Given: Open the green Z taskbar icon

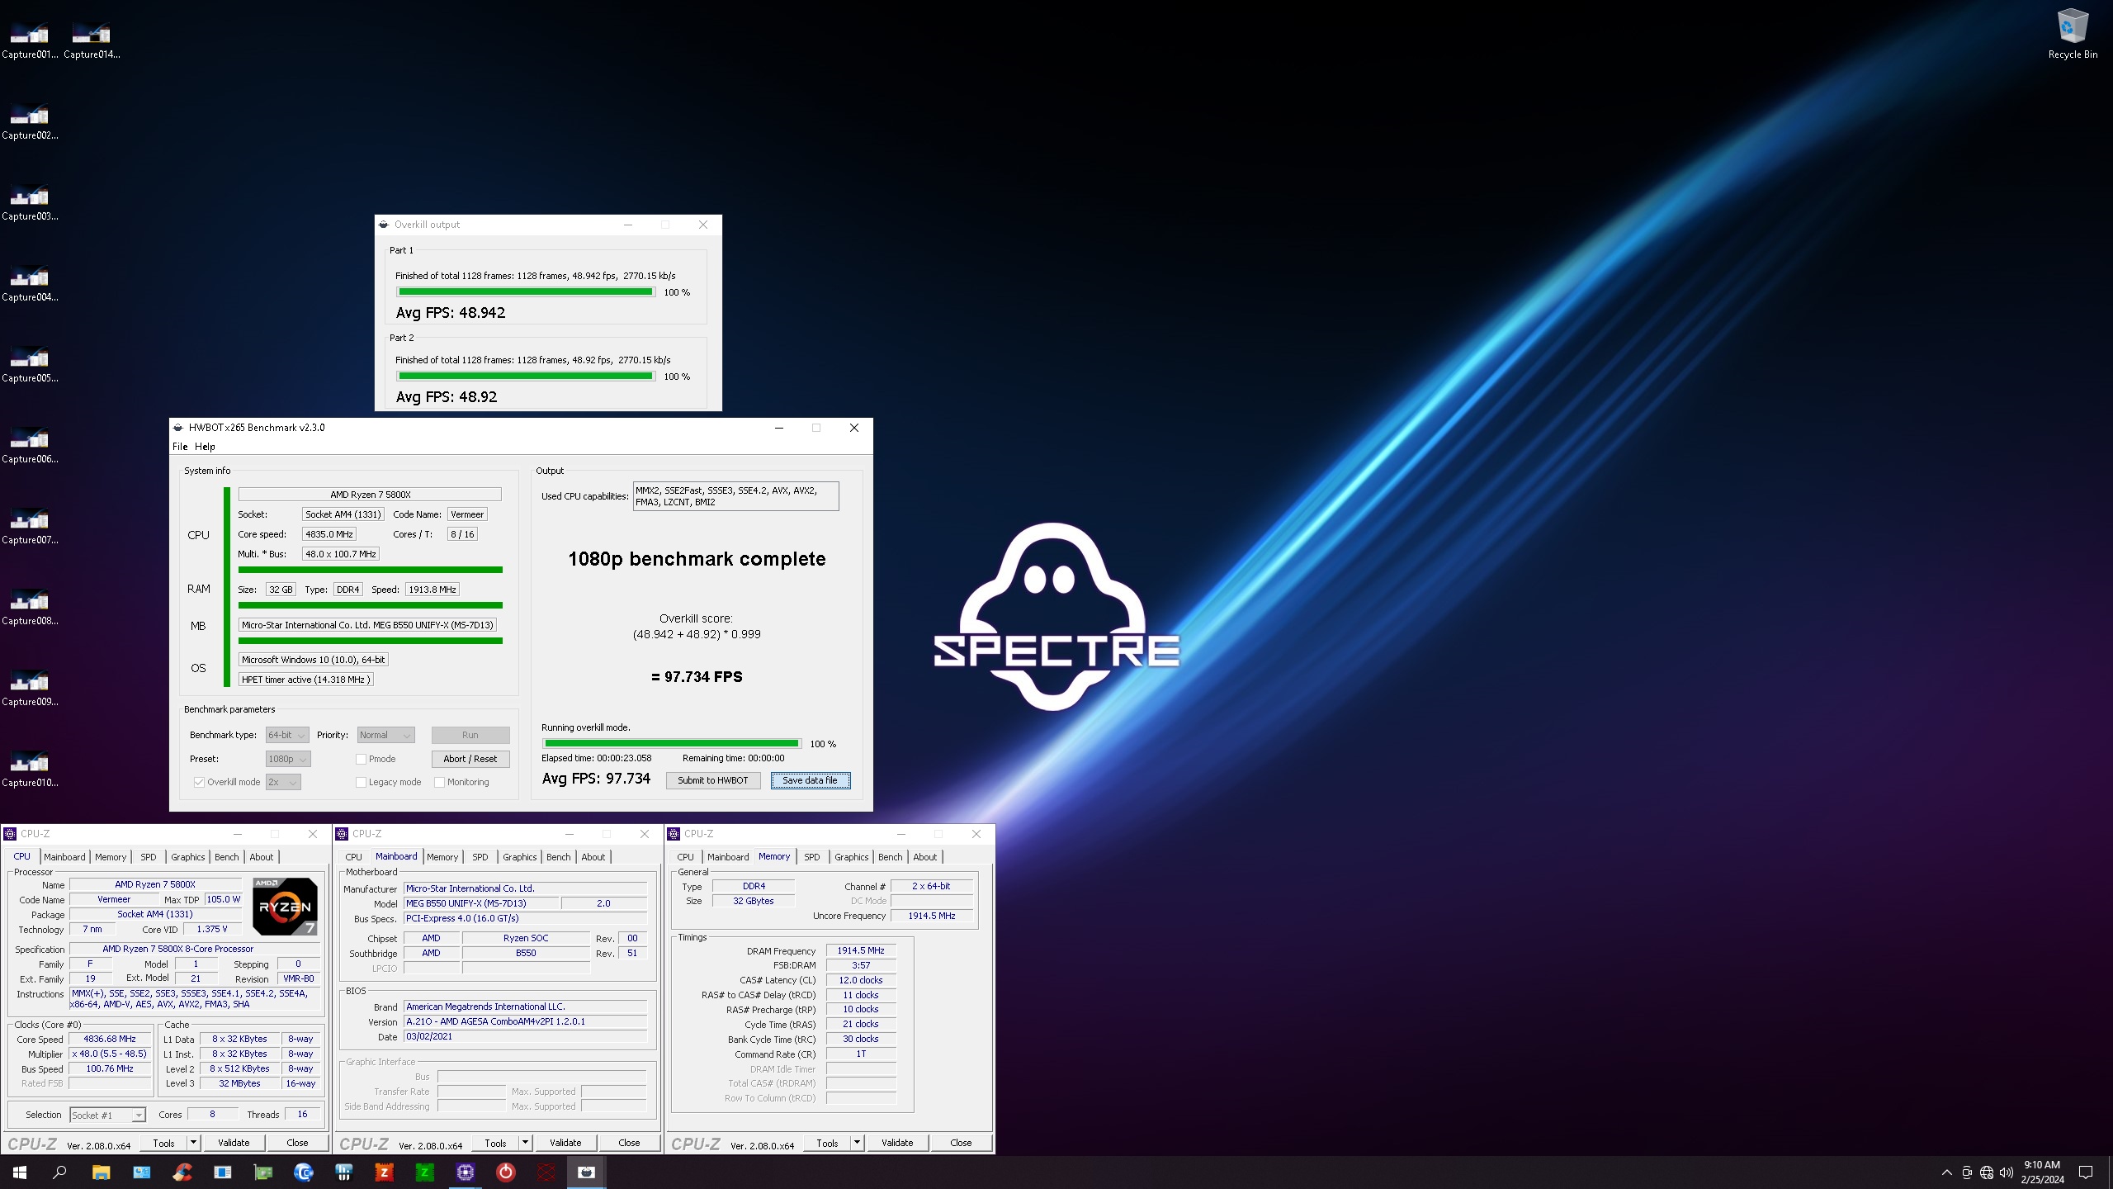Looking at the screenshot, I should click(424, 1172).
